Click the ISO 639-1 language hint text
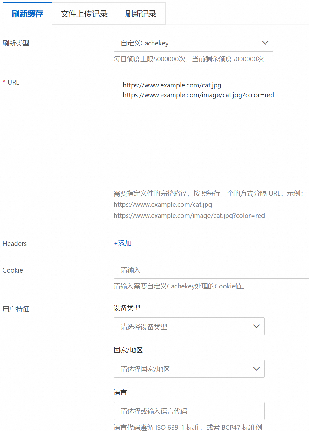309x431 pixels. coord(188,427)
